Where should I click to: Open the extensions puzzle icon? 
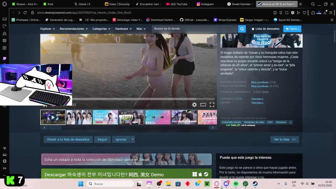coord(313,13)
